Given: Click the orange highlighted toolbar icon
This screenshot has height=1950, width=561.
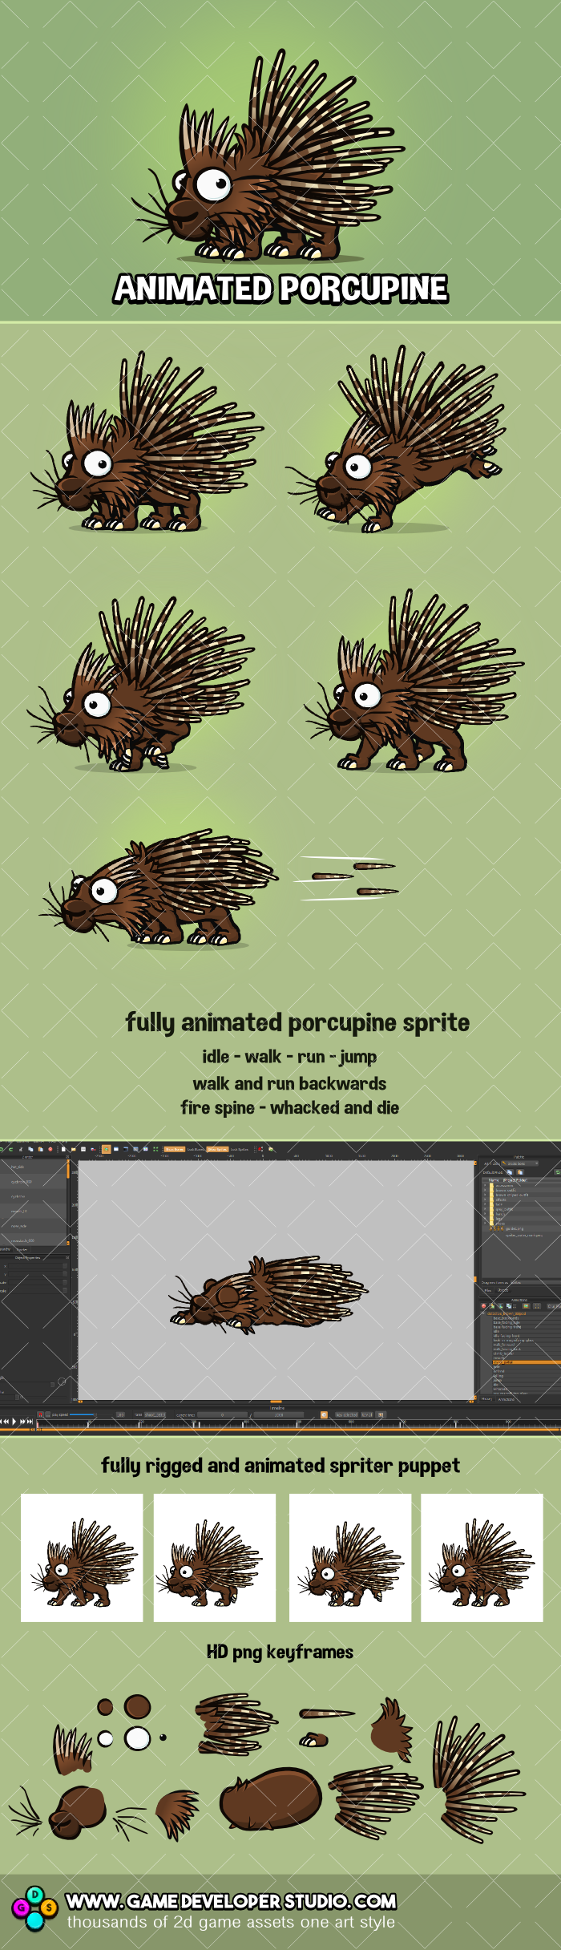Looking at the screenshot, I should click(x=106, y=1149).
